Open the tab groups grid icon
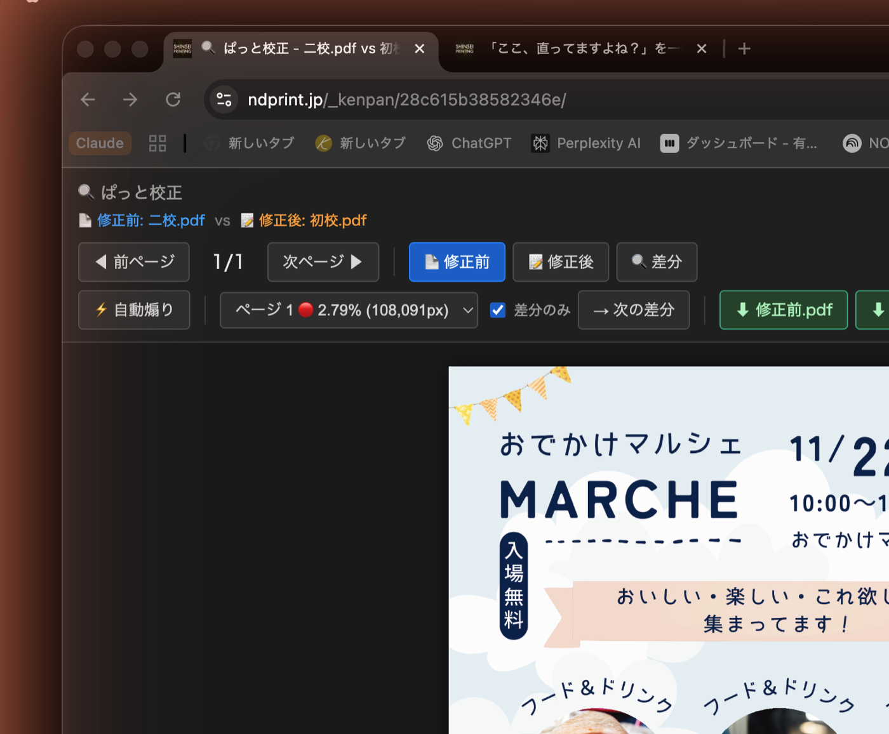Viewport: 889px width, 734px height. click(x=157, y=143)
